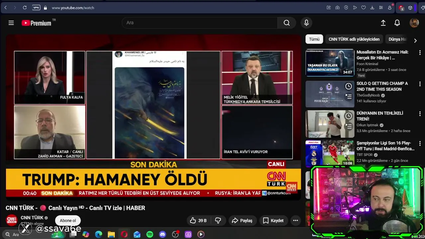Open Discord from taskbar

tap(162, 234)
